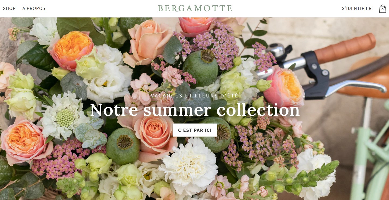
Task: Open the SHOP menu
Action: (9, 8)
